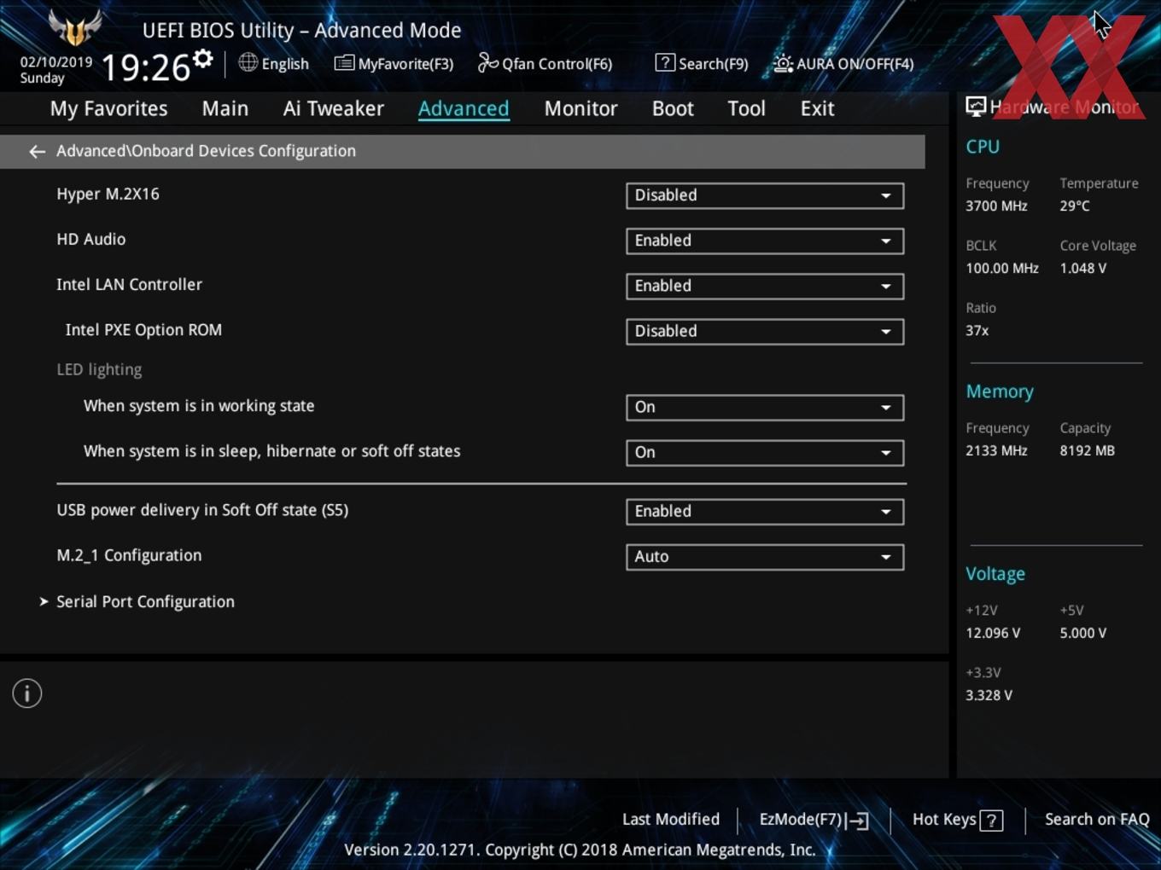1161x870 pixels.
Task: Click the LED lighting heading
Action: click(99, 369)
